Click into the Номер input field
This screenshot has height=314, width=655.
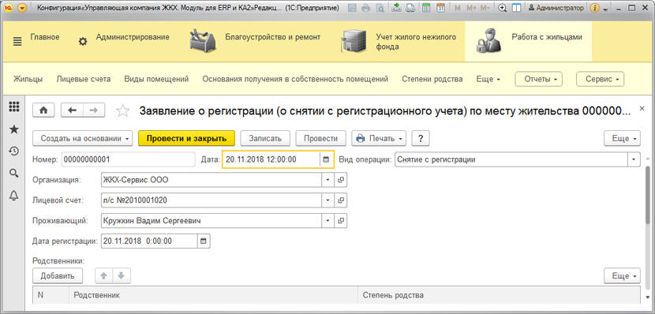click(x=129, y=159)
